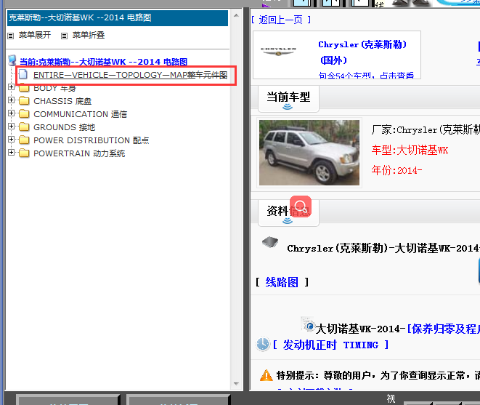Click the 克莱斯勒--大切诺基WK --2014 电路图 header

(118, 17)
